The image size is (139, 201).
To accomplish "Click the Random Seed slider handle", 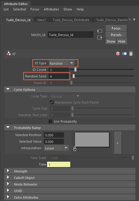I will pos(74,76).
